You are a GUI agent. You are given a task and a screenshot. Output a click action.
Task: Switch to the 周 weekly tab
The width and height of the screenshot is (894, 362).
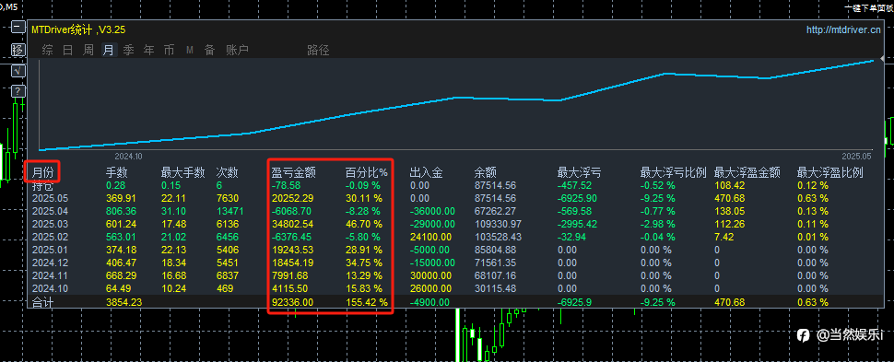point(88,50)
